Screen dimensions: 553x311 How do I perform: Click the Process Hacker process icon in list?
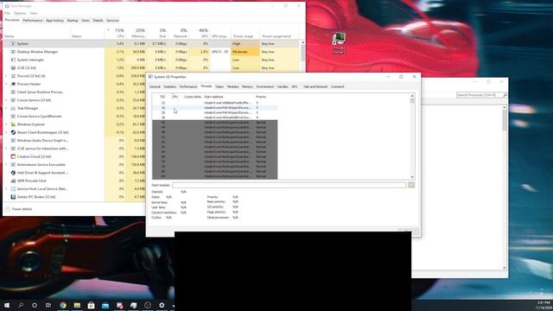[13, 84]
